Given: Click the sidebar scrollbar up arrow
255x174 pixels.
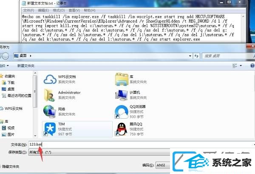Looking at the screenshot, I should coord(35,74).
